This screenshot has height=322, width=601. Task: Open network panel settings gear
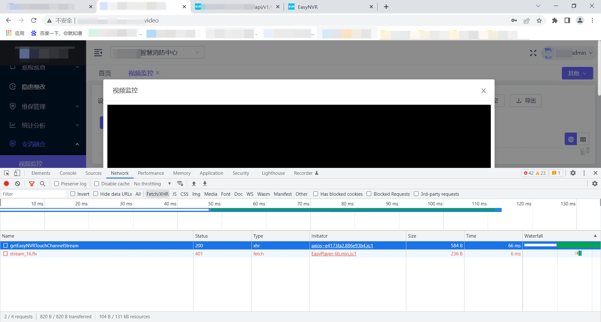tap(595, 184)
